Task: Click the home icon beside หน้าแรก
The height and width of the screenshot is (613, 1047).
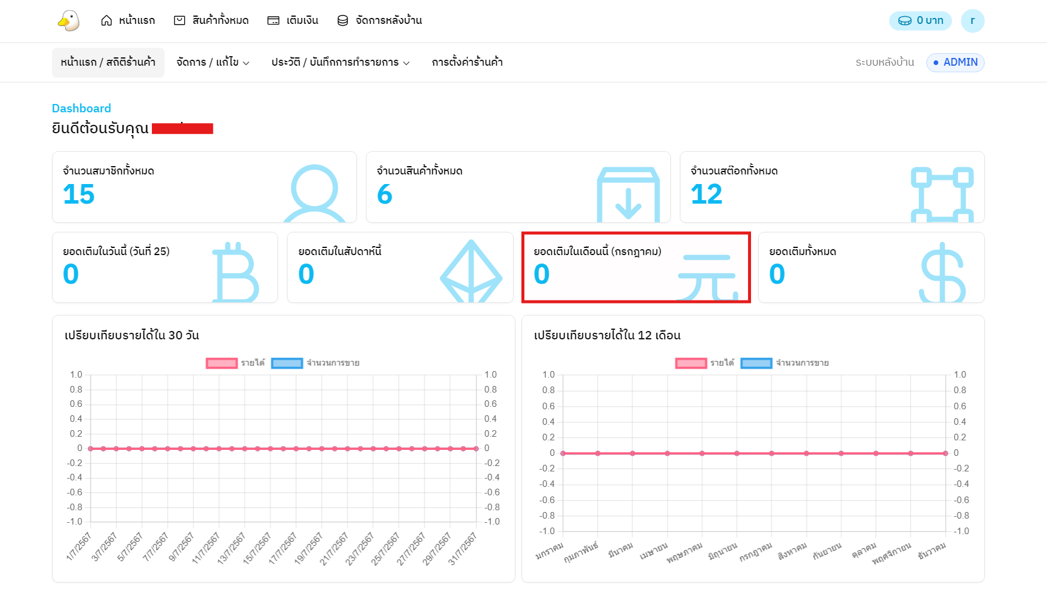Action: (x=106, y=20)
